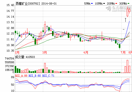Image resolution: width=132 pixels, height=92 pixels.
Task: Click the tallest red volume bar near 7月
Action: pos(127,66)
